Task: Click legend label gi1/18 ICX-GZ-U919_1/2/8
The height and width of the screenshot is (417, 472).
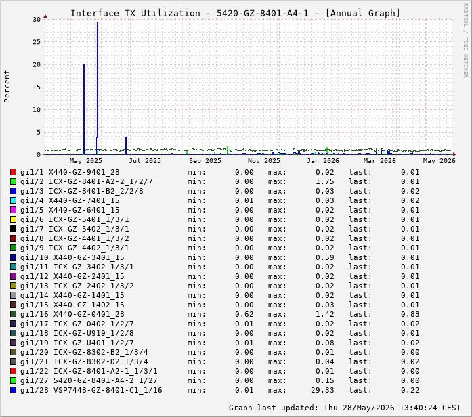Action: (x=77, y=333)
